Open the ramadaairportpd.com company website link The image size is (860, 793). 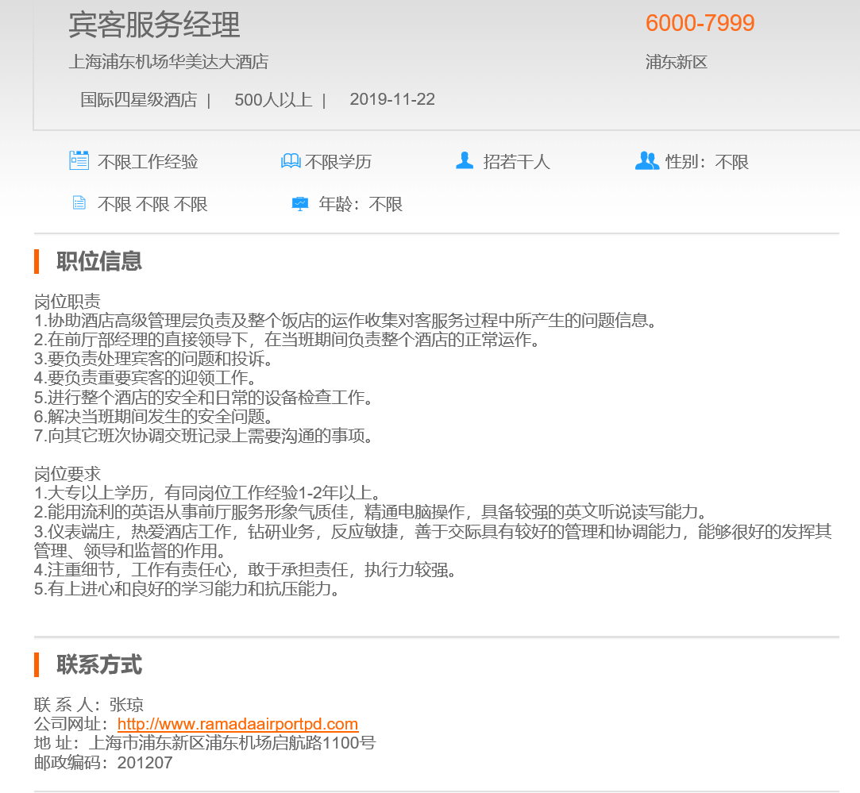(237, 724)
